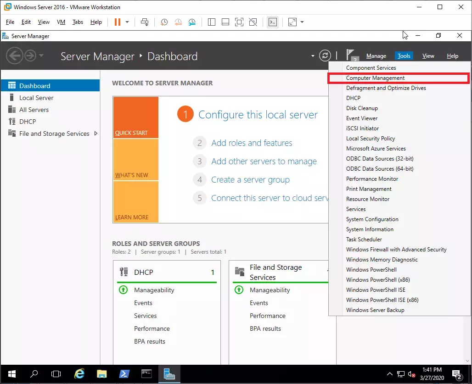Click the refresh icon in the Server Manager header

(325, 56)
